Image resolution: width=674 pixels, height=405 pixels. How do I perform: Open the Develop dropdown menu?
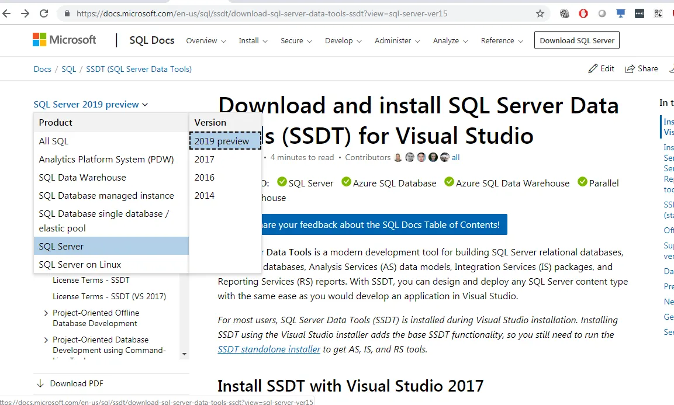pyautogui.click(x=343, y=40)
